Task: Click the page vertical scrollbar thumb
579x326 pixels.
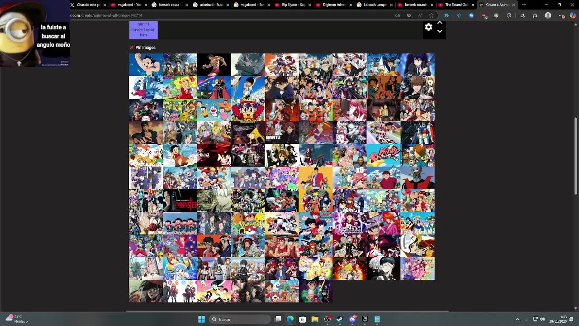Action: point(576,156)
